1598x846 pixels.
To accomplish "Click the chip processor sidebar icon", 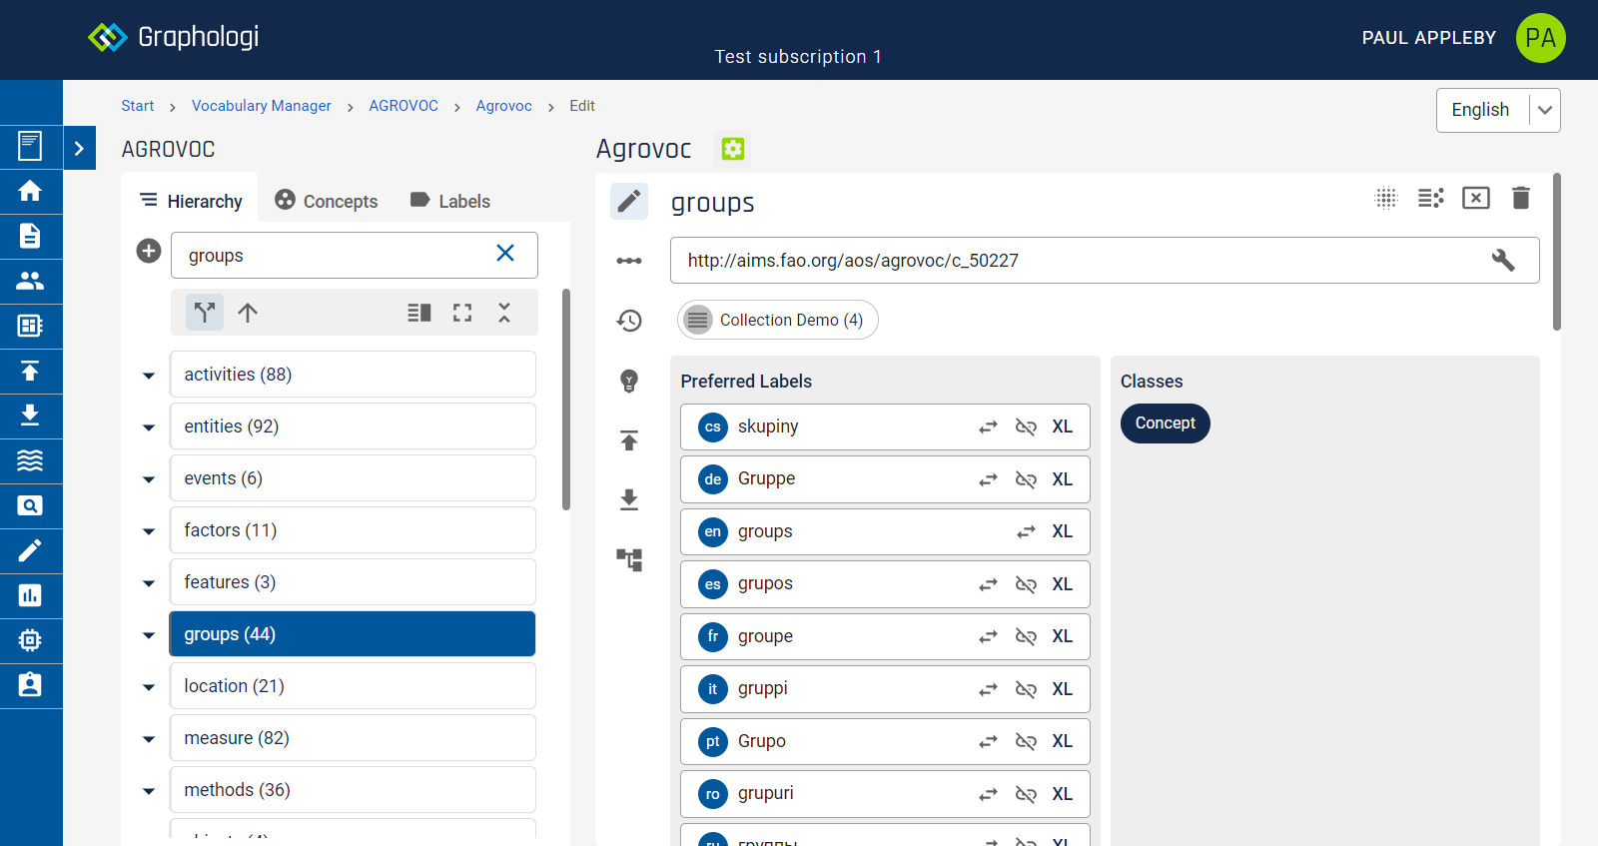I will [x=30, y=640].
